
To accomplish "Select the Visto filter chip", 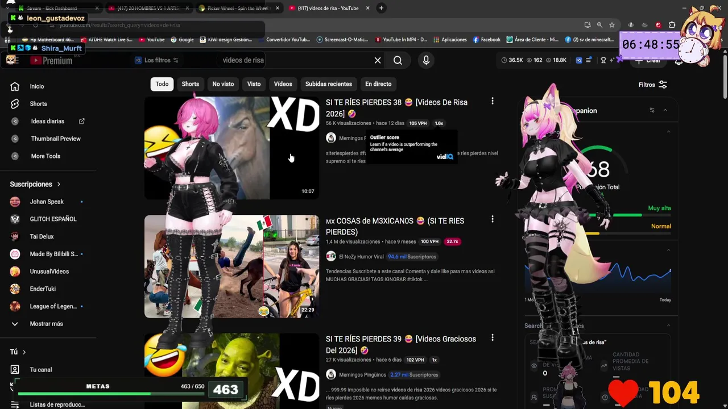I will (254, 84).
